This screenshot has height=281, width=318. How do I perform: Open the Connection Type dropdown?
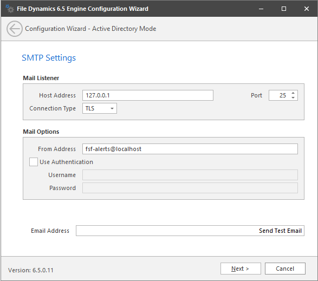100,108
